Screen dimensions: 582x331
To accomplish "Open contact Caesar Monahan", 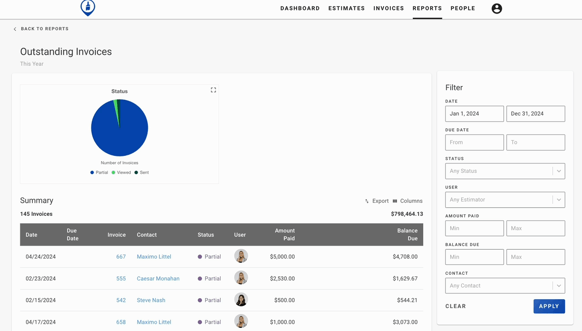I will pyautogui.click(x=158, y=279).
